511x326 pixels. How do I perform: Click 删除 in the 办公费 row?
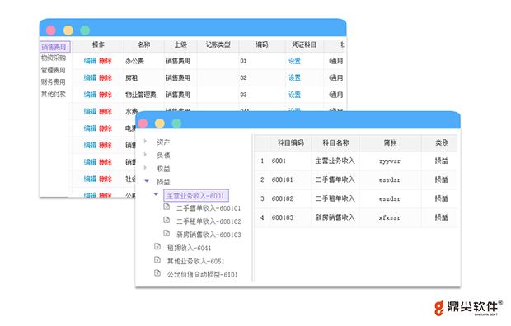tap(105, 61)
